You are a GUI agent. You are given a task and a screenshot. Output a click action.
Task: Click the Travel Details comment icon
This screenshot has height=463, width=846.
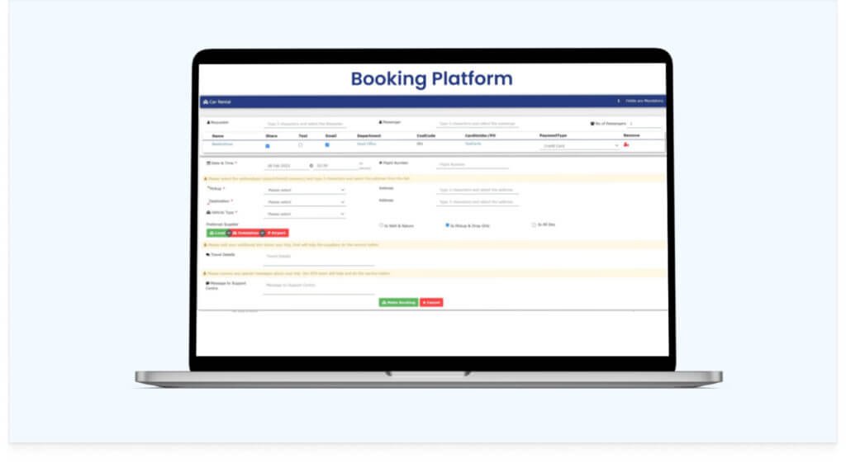(207, 255)
